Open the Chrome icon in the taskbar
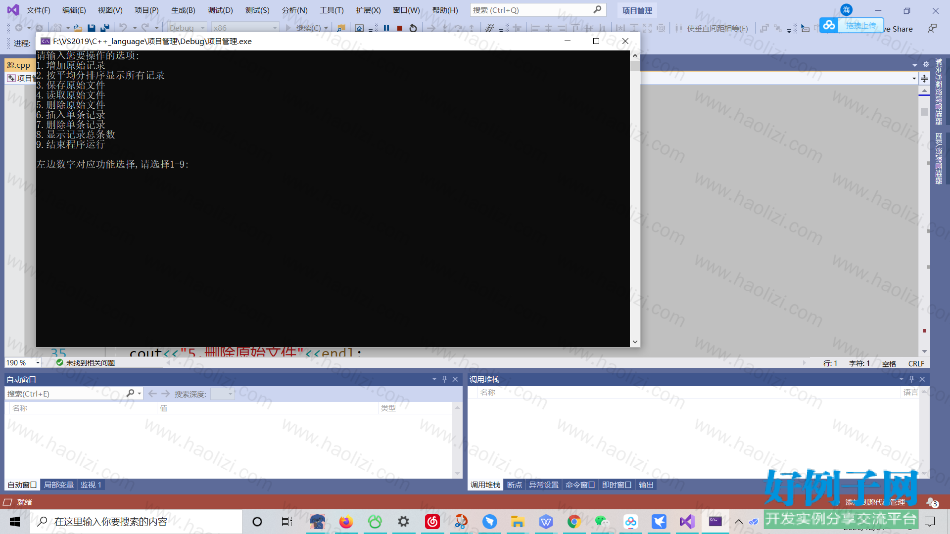This screenshot has width=950, height=534. 574,522
